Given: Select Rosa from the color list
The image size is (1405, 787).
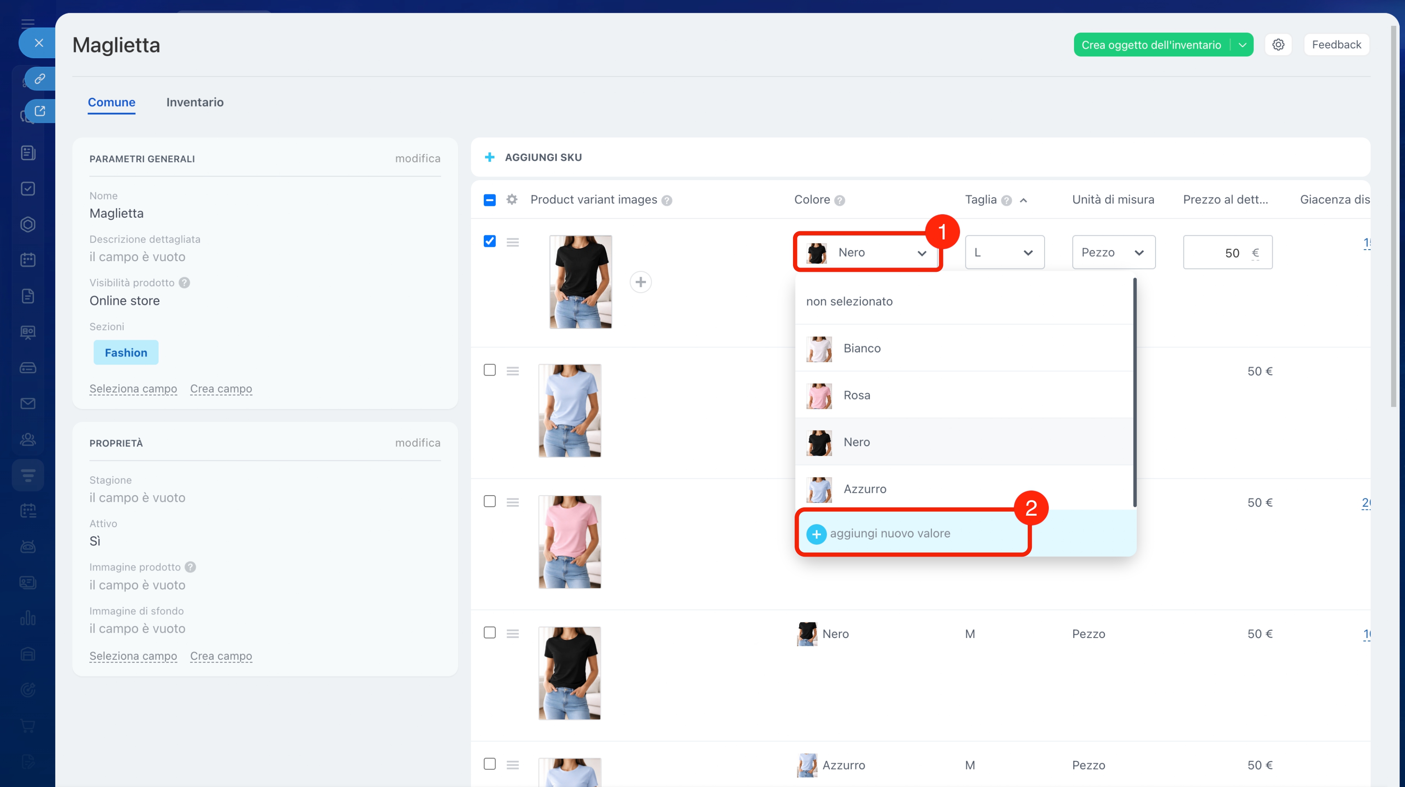Looking at the screenshot, I should tap(856, 395).
